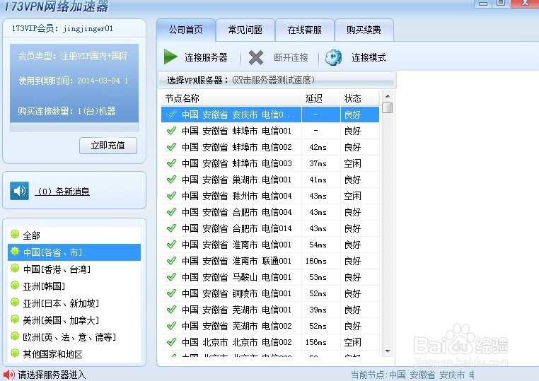Select server 安徽省 蚌埠市 电信003

pos(270,163)
